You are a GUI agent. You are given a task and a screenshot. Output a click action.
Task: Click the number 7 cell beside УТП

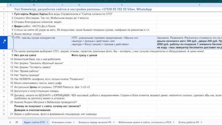11,42
